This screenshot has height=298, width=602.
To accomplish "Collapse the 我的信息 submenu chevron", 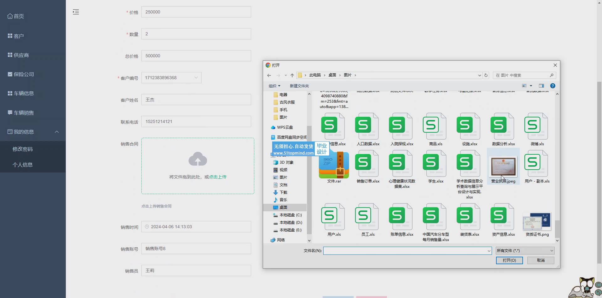I will point(57,132).
